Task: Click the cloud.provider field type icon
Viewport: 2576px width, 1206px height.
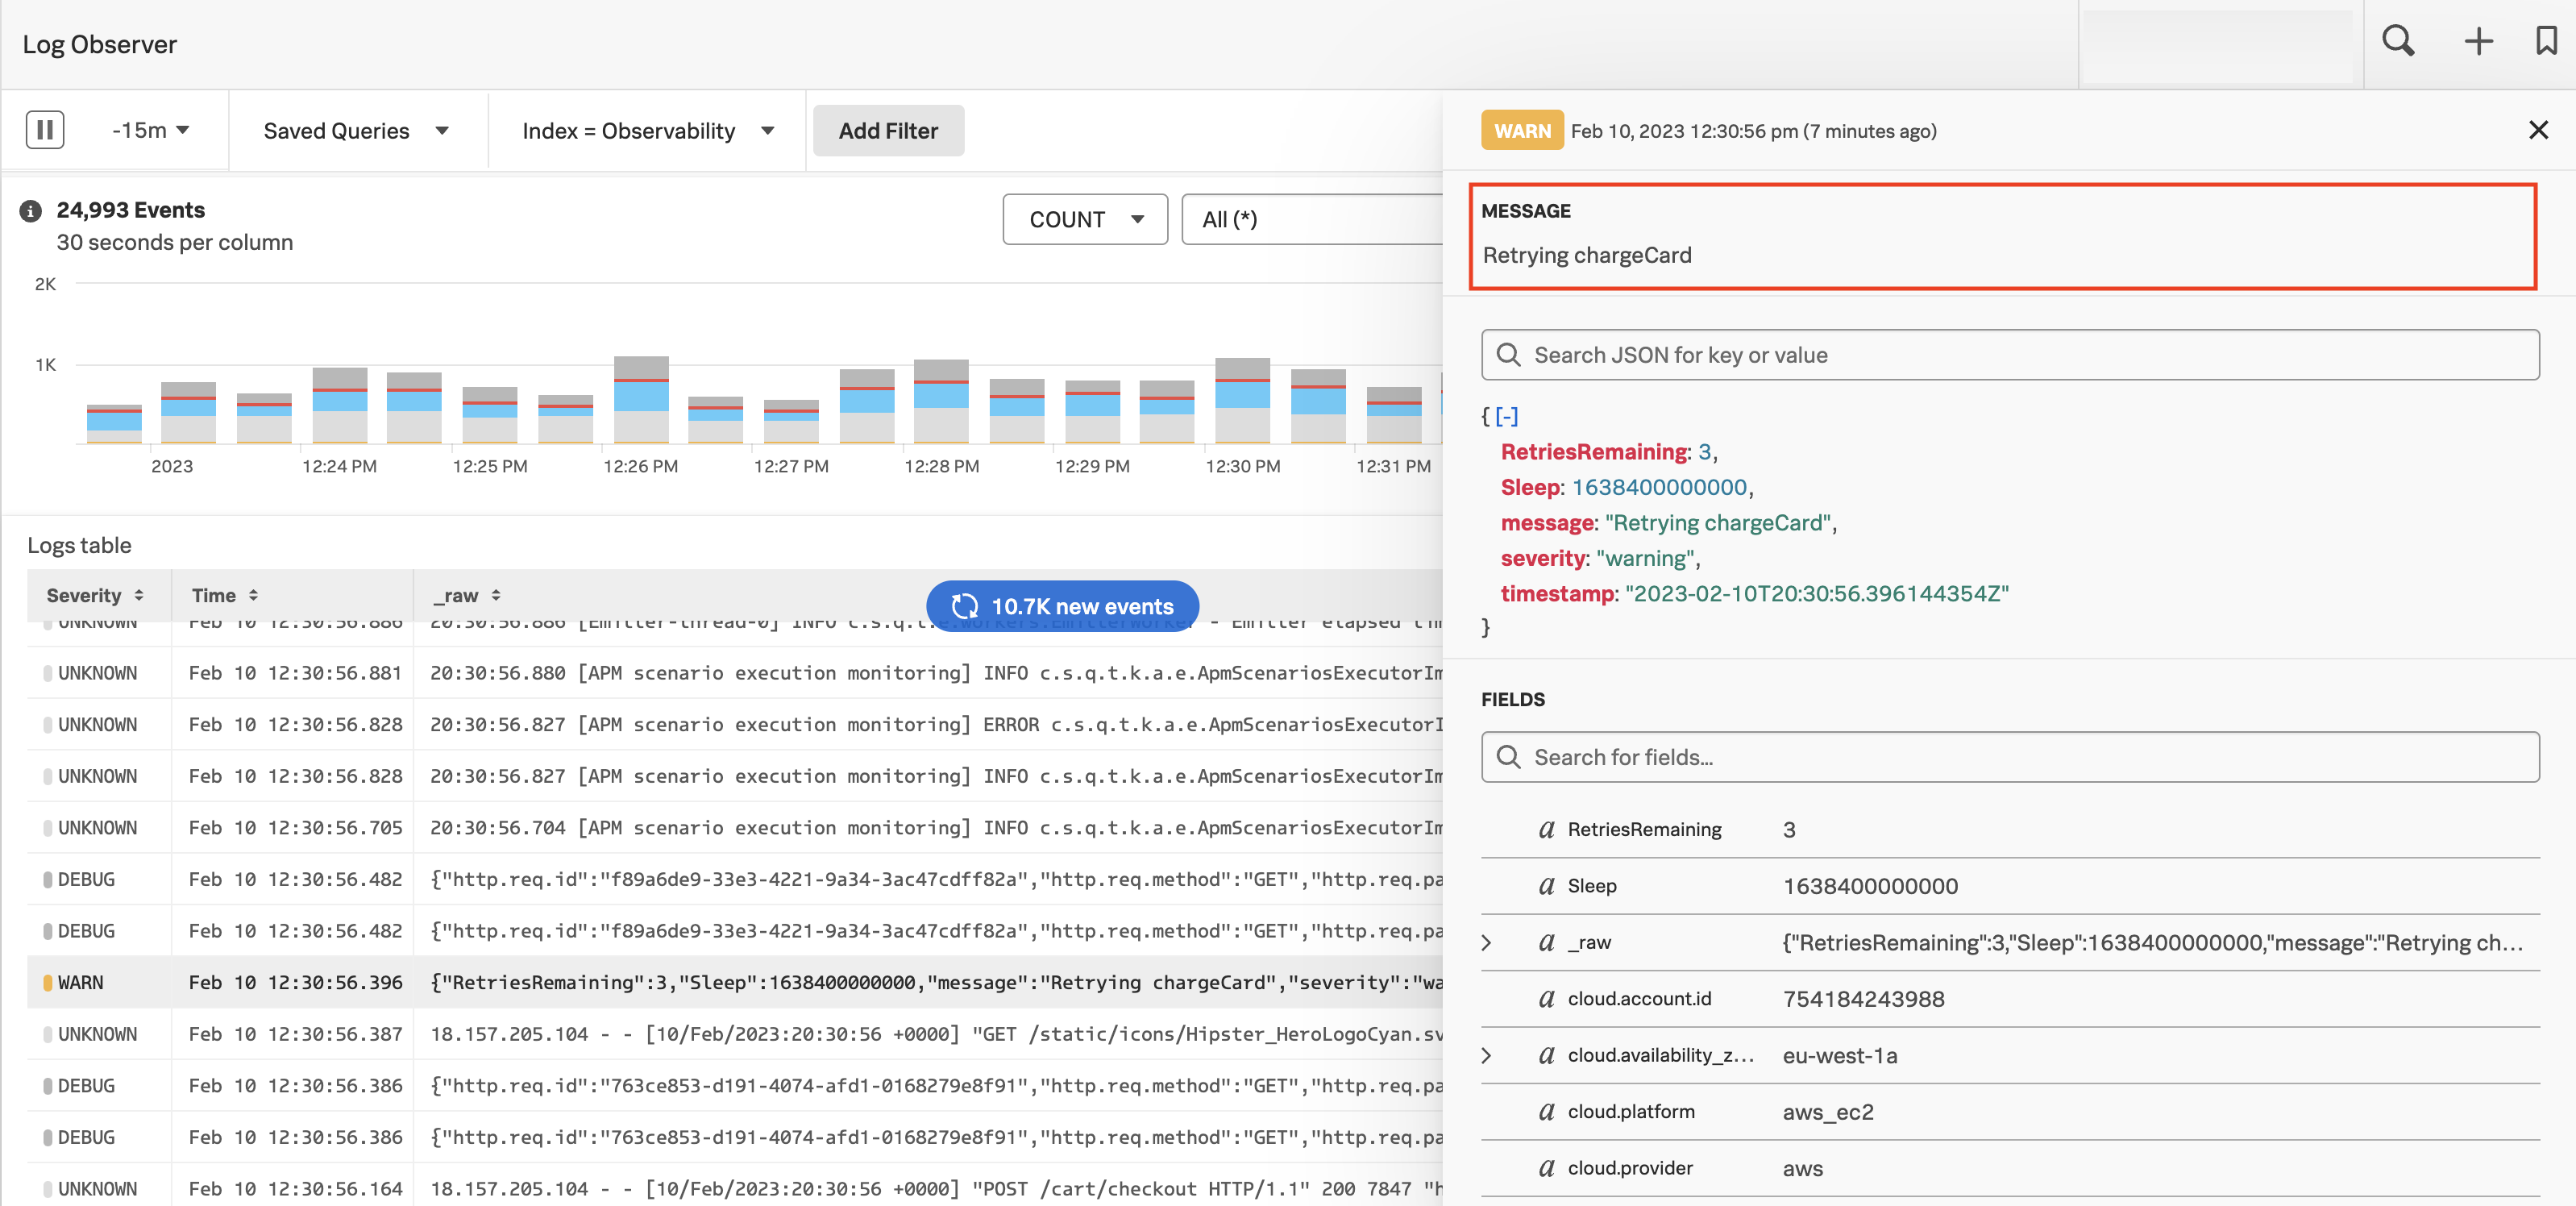Action: tap(1546, 1168)
